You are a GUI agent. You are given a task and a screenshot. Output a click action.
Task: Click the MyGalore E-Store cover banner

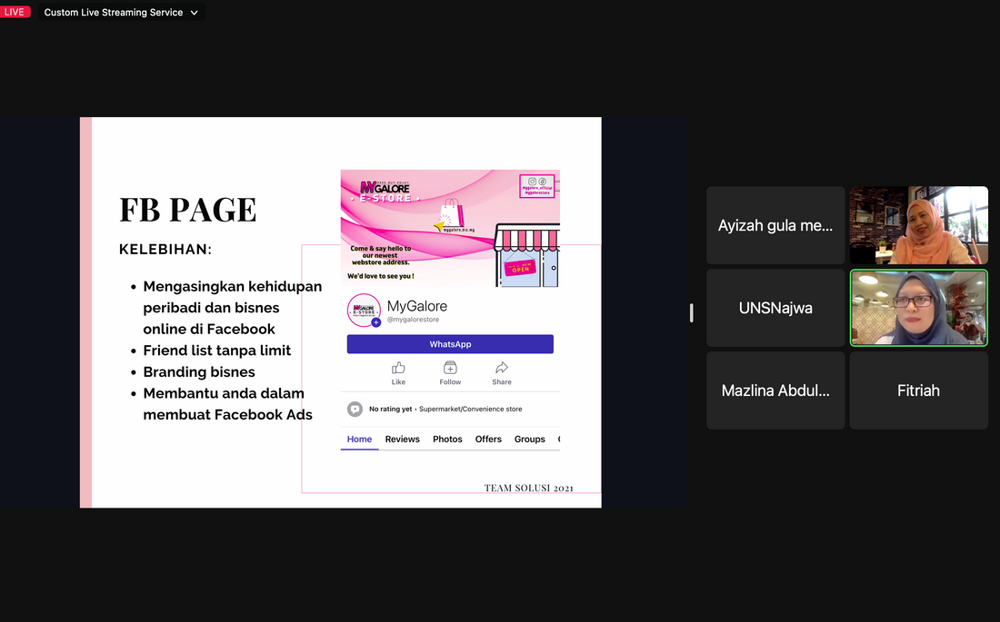point(450,227)
